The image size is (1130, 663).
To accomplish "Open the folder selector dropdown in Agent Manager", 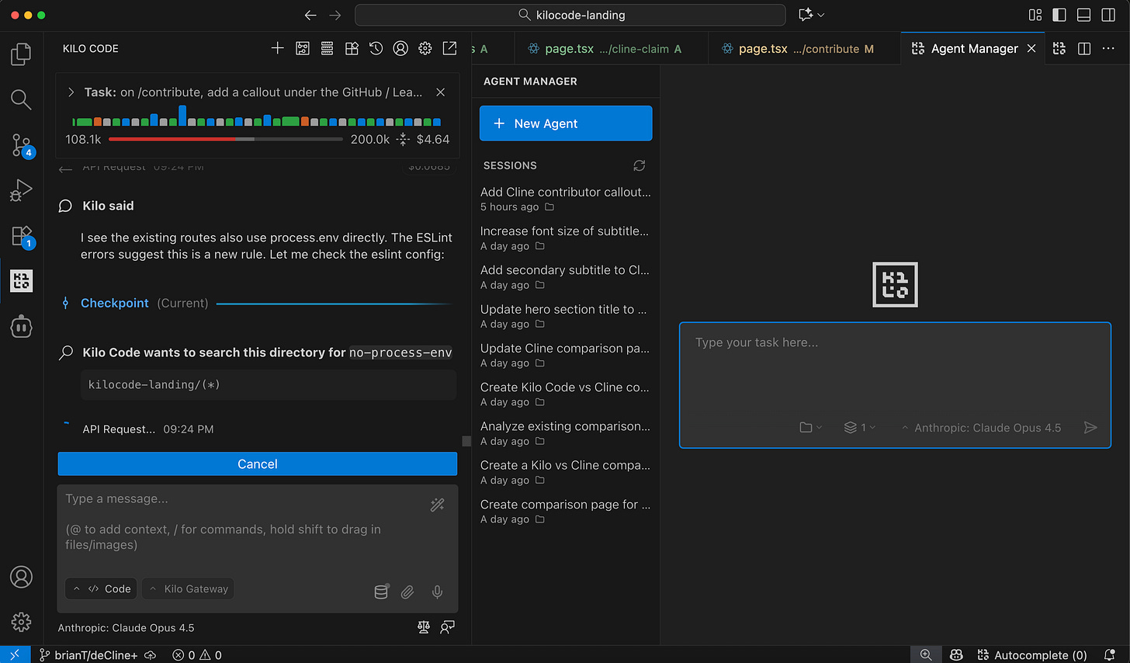I will (x=810, y=427).
